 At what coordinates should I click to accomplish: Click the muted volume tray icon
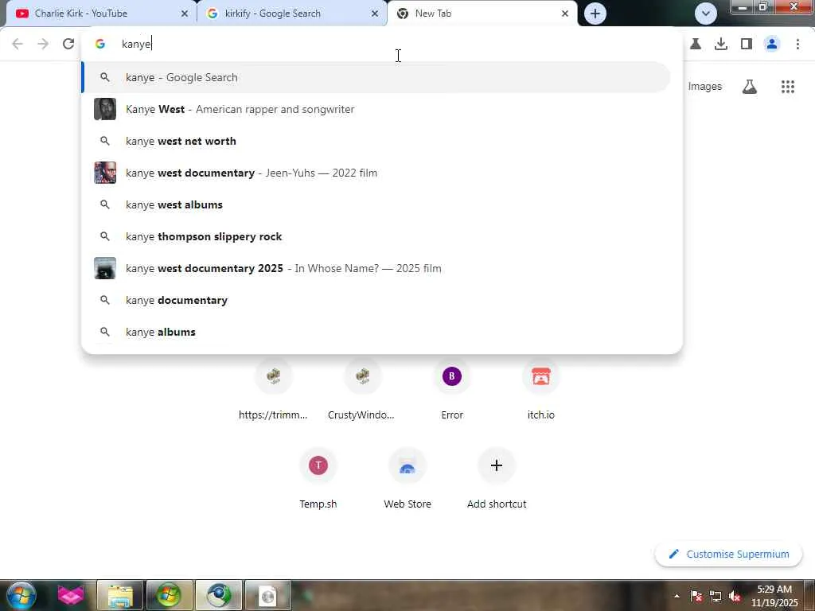pyautogui.click(x=735, y=596)
